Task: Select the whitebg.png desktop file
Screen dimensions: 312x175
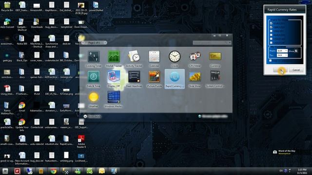Action: [x=66, y=157]
